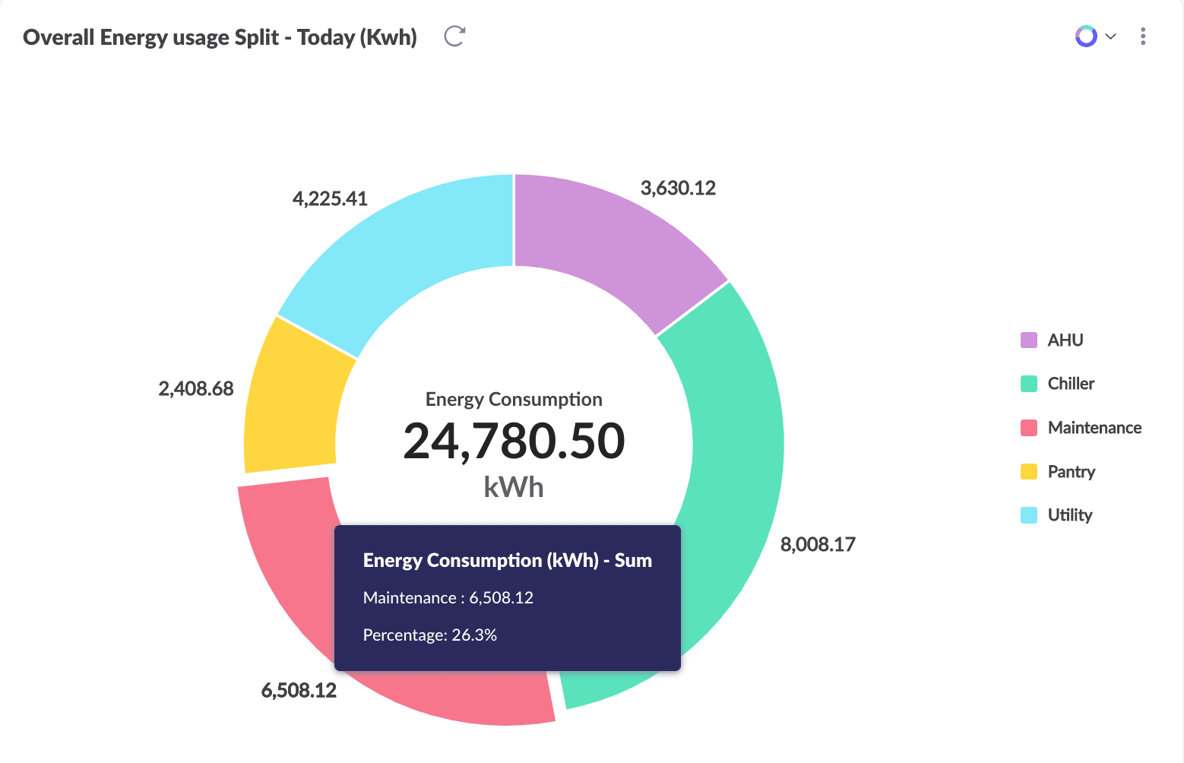
Task: Toggle the Chiller legend label
Action: (x=1071, y=384)
